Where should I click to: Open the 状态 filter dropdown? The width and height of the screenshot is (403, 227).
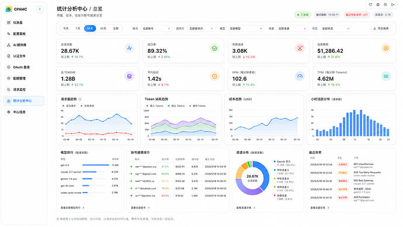point(336,29)
